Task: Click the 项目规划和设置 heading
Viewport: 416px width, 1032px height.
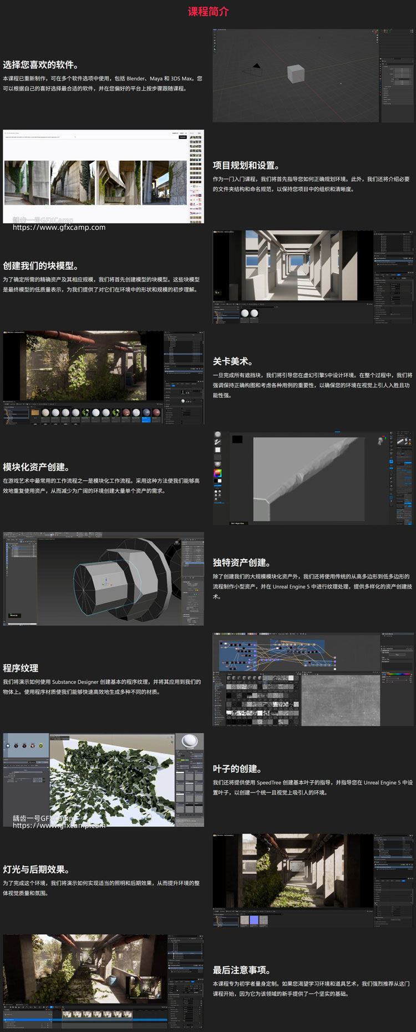Action: coord(246,165)
